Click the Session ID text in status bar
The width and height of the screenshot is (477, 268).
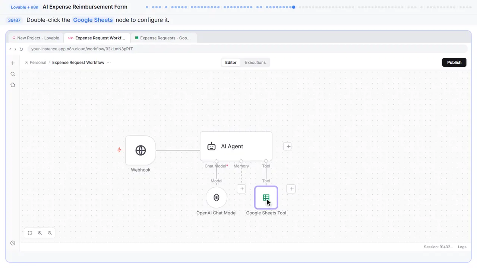tap(438, 247)
